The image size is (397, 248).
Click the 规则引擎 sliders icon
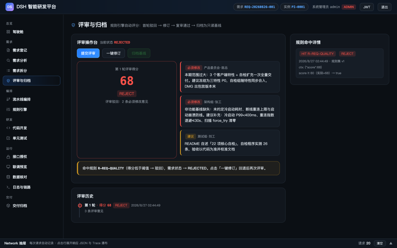click(x=8, y=109)
